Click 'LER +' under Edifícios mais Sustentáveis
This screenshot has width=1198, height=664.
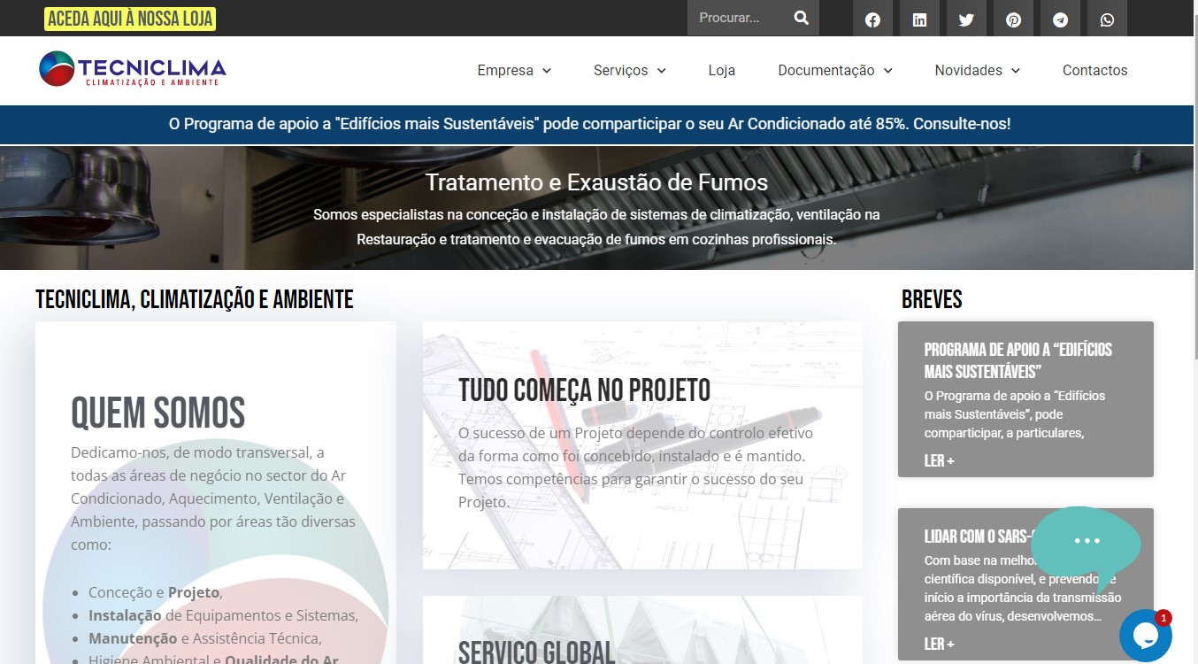coord(939,460)
